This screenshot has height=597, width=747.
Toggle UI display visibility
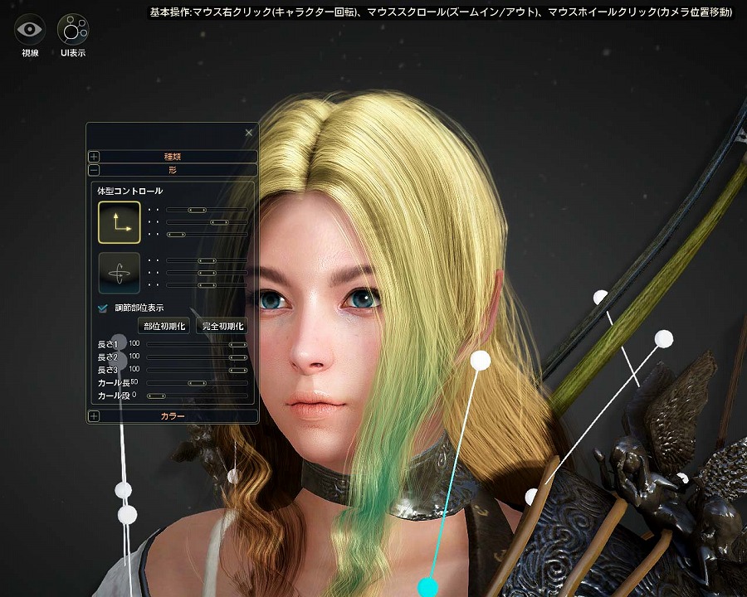73,27
